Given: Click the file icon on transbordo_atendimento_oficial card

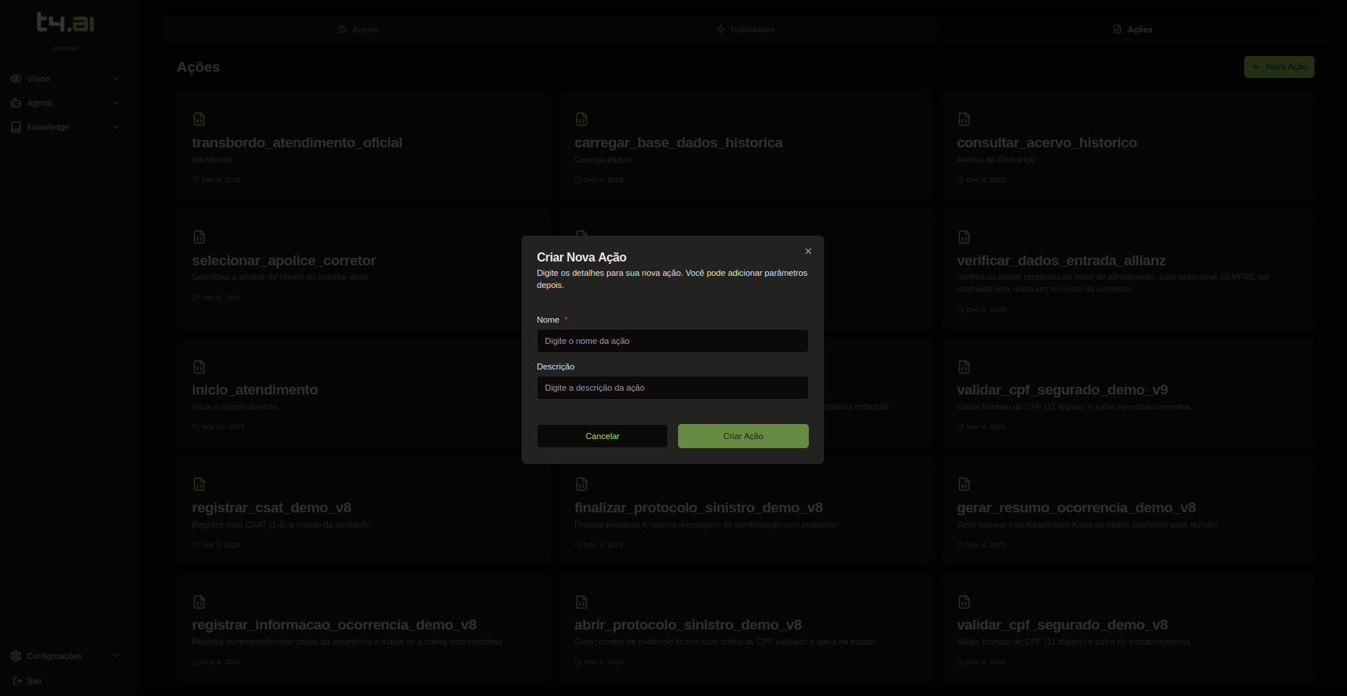Looking at the screenshot, I should point(200,119).
